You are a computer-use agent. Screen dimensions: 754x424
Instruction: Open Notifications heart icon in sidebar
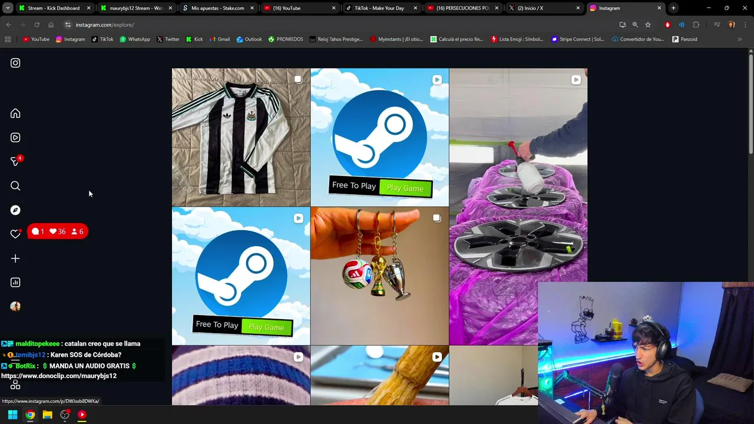click(x=15, y=234)
